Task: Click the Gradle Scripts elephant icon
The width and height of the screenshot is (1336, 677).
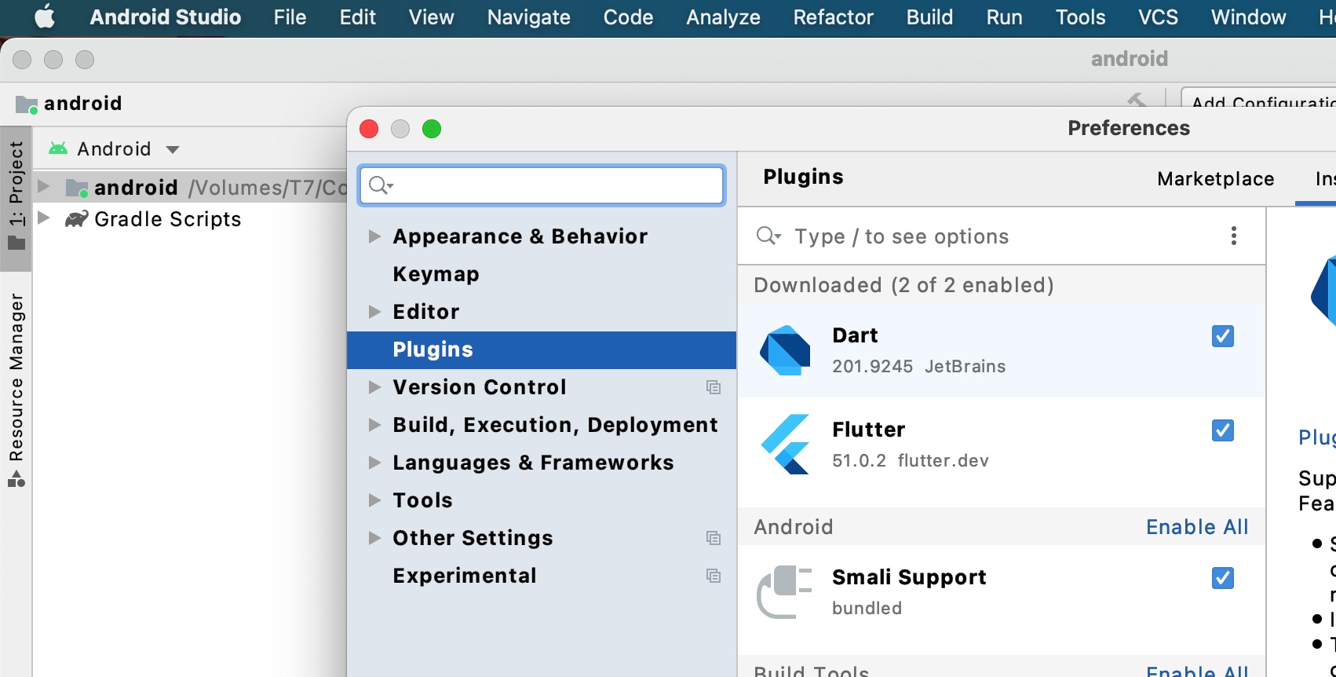Action: pyautogui.click(x=76, y=219)
